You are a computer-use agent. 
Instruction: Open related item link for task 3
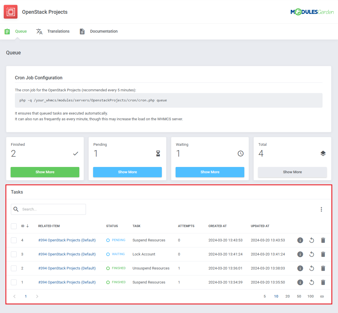67,254
